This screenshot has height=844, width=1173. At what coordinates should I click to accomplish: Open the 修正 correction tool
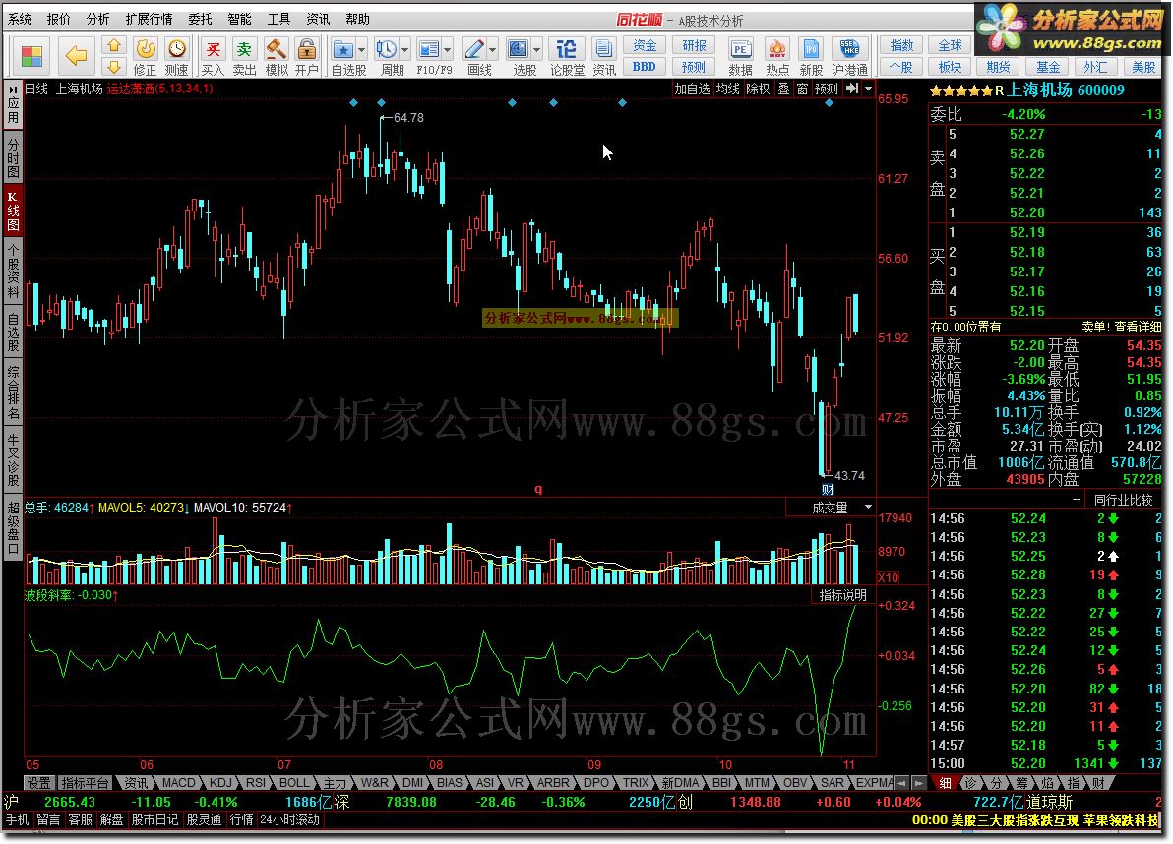(x=145, y=57)
